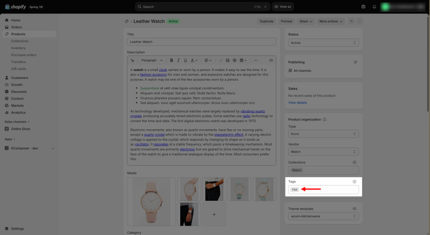Screen dimensions: 430x235
Task: Open the notifications bell icon
Action: [x=374, y=7]
